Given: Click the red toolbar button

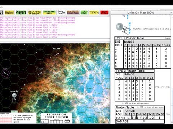Looking at the screenshot, I should (105, 13).
